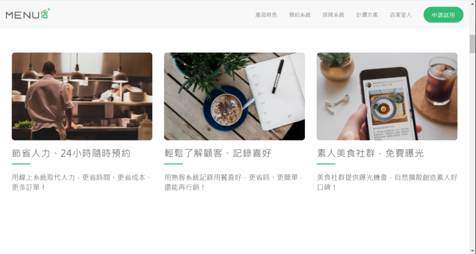Click the iced coffee glass in photo

(441, 80)
